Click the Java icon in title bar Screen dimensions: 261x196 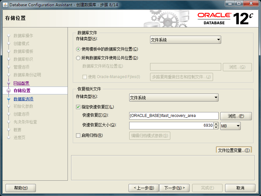point(5,5)
